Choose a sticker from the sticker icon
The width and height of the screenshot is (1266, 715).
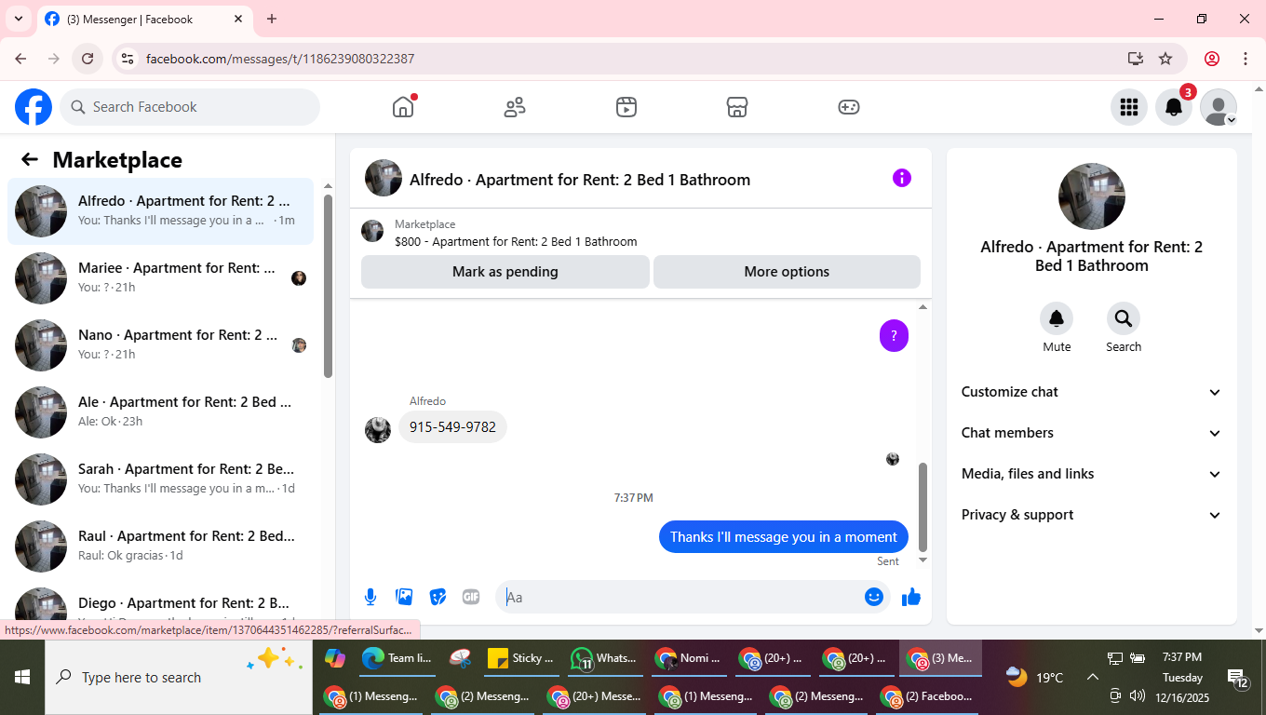[x=438, y=597]
